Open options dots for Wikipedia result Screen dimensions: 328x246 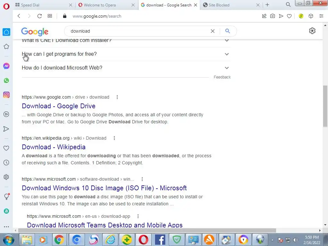(x=114, y=138)
